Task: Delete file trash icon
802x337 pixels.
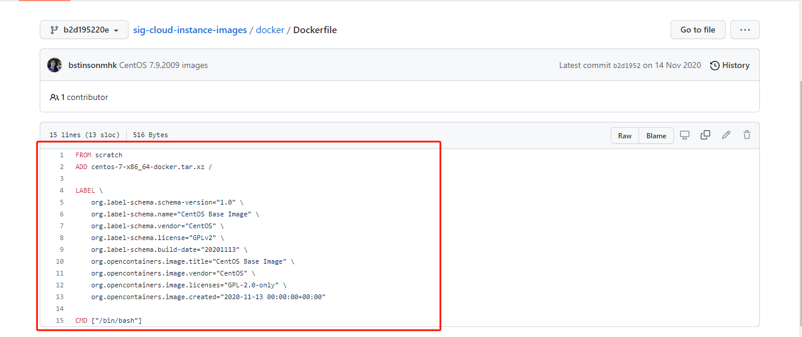Action: (x=747, y=135)
